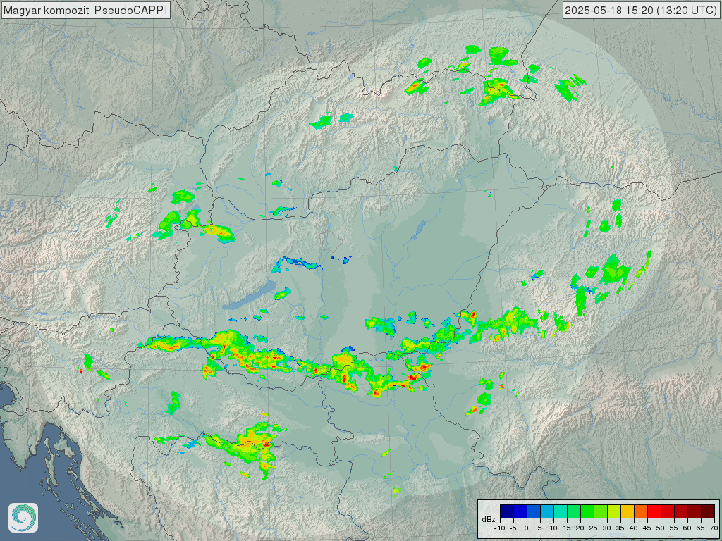Click the "55" legend scale value
The height and width of the screenshot is (541, 722).
[x=673, y=528]
